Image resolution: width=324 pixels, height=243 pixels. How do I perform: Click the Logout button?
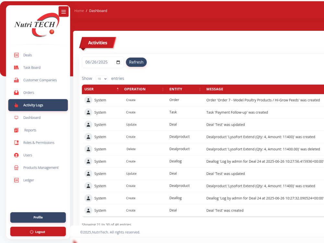pos(38,232)
